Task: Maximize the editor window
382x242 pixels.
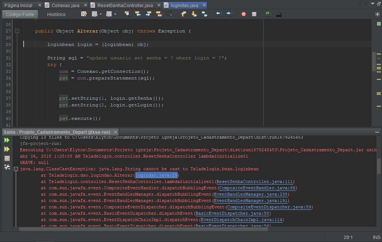Action: 379,4
